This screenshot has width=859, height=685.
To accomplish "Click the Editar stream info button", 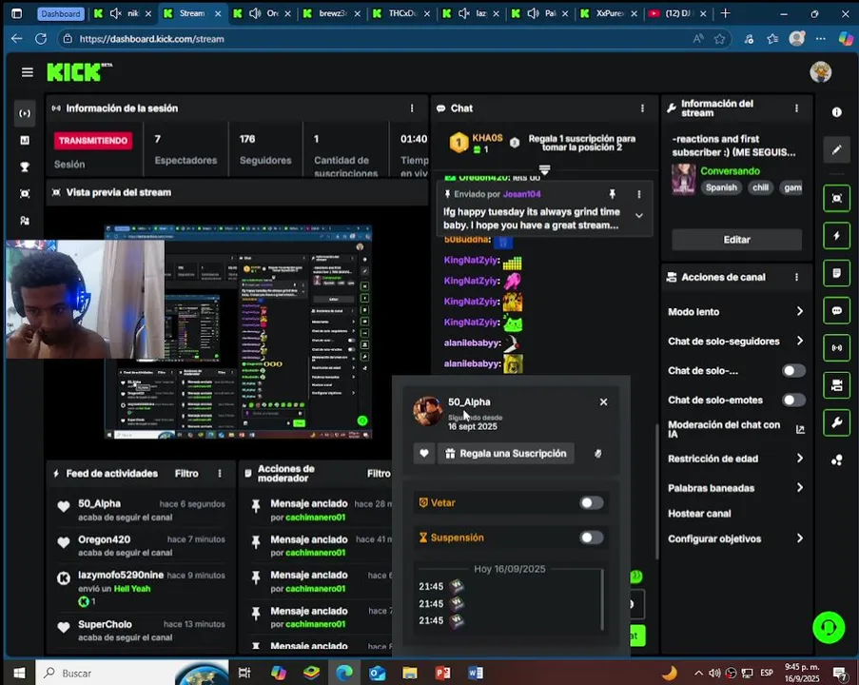I will point(736,240).
